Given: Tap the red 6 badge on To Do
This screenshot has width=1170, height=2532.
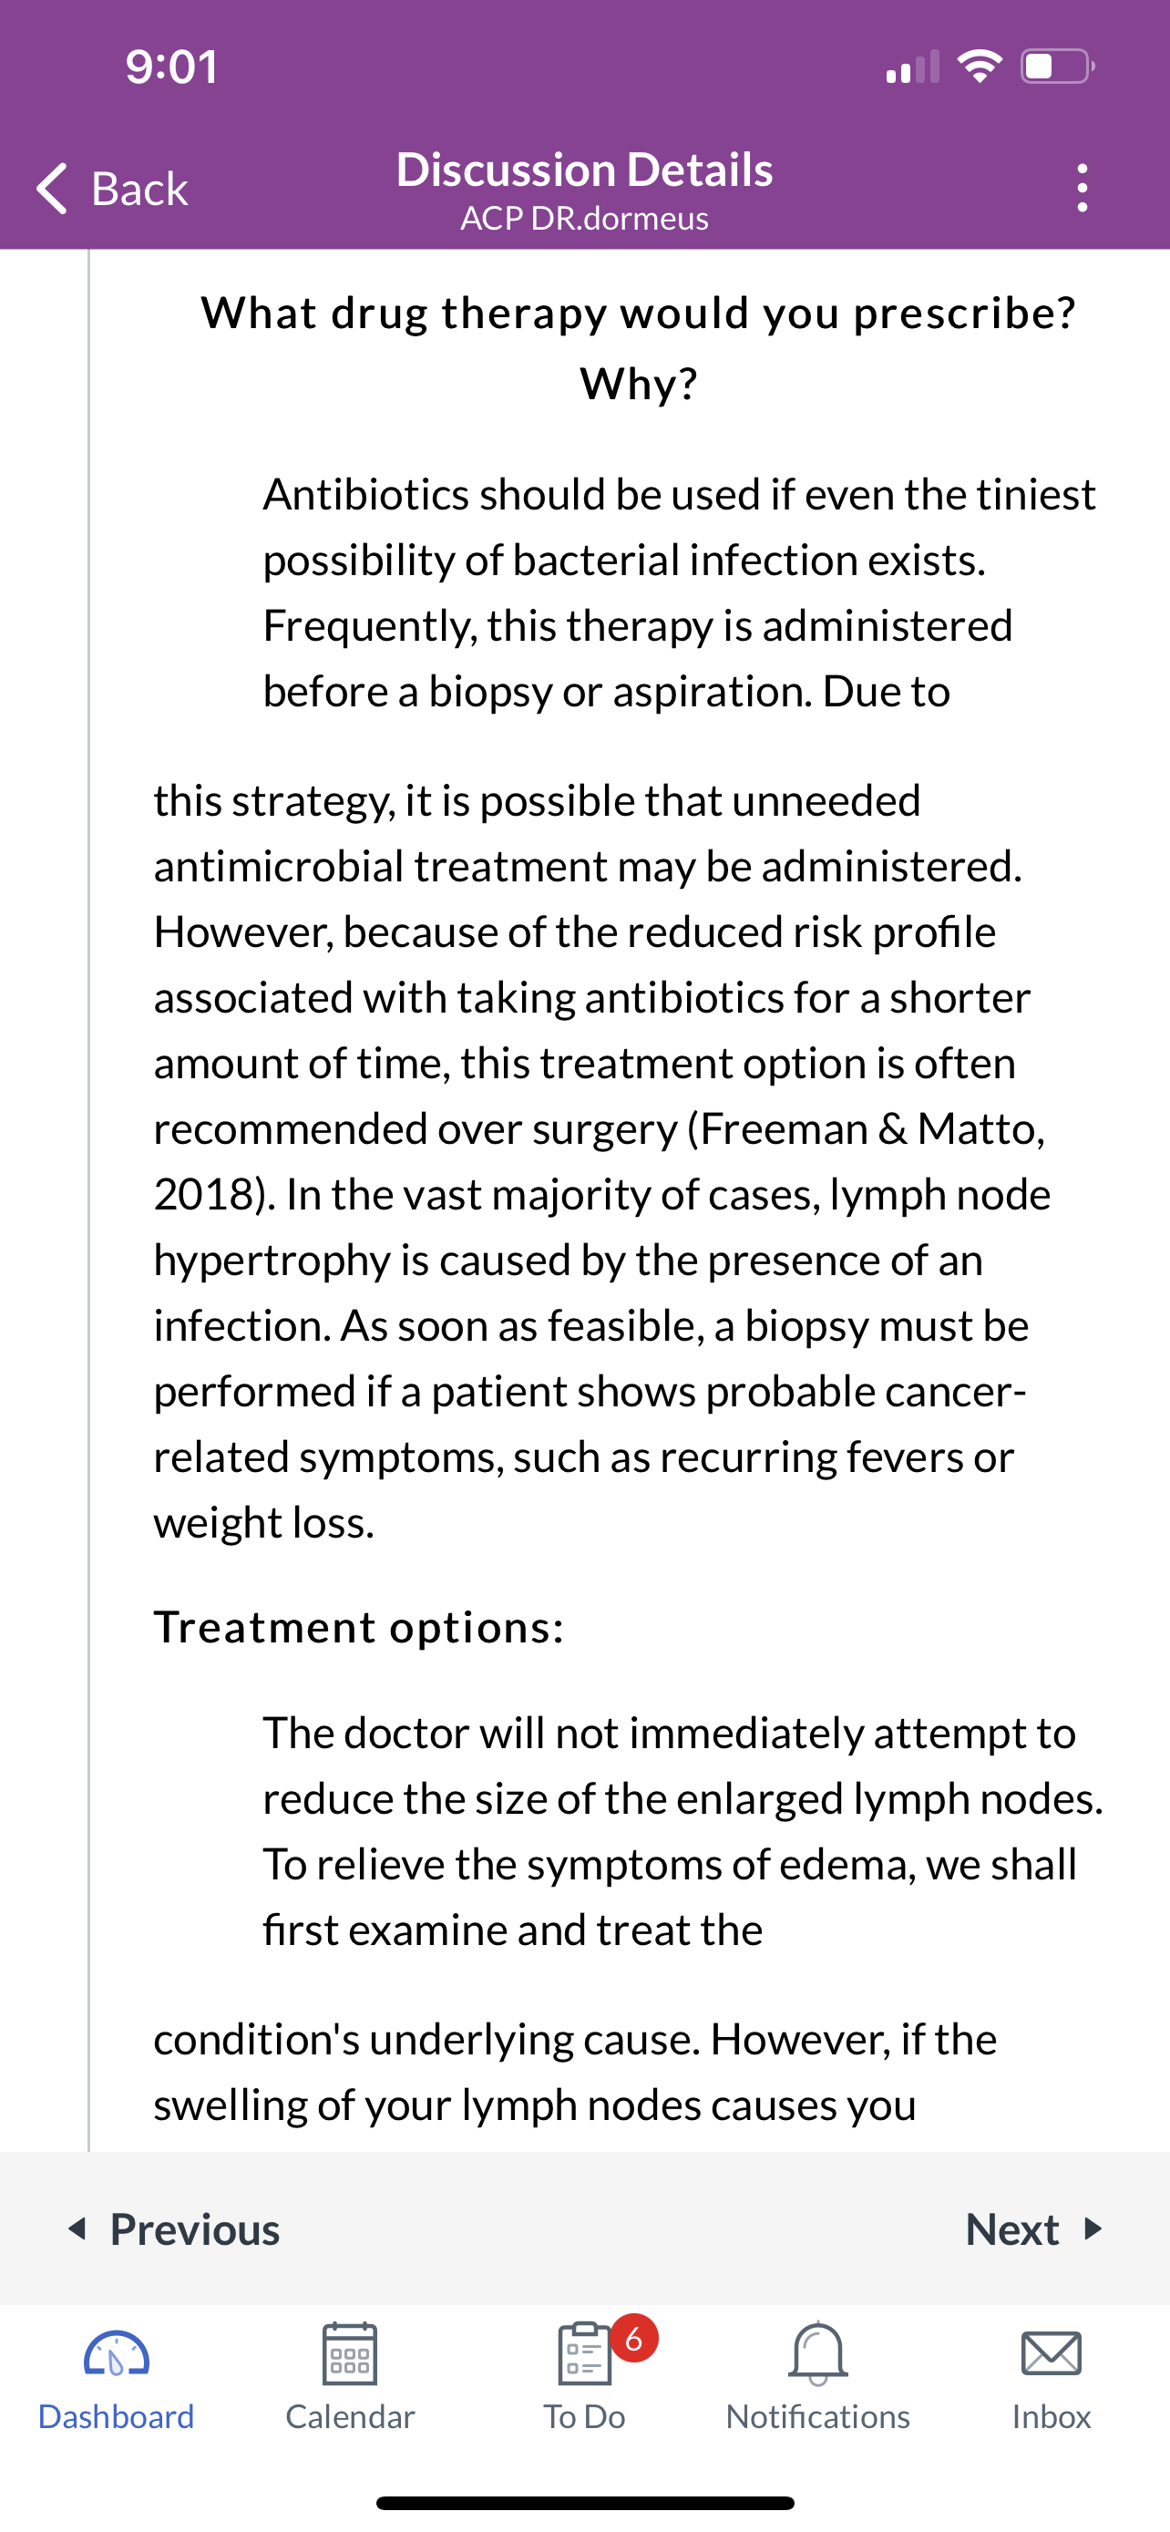Looking at the screenshot, I should (633, 2340).
